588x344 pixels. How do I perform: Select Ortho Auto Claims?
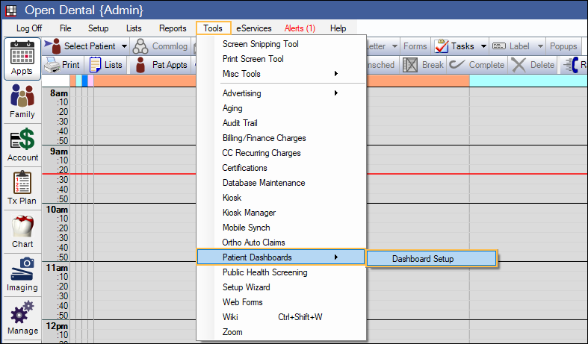[x=253, y=243]
